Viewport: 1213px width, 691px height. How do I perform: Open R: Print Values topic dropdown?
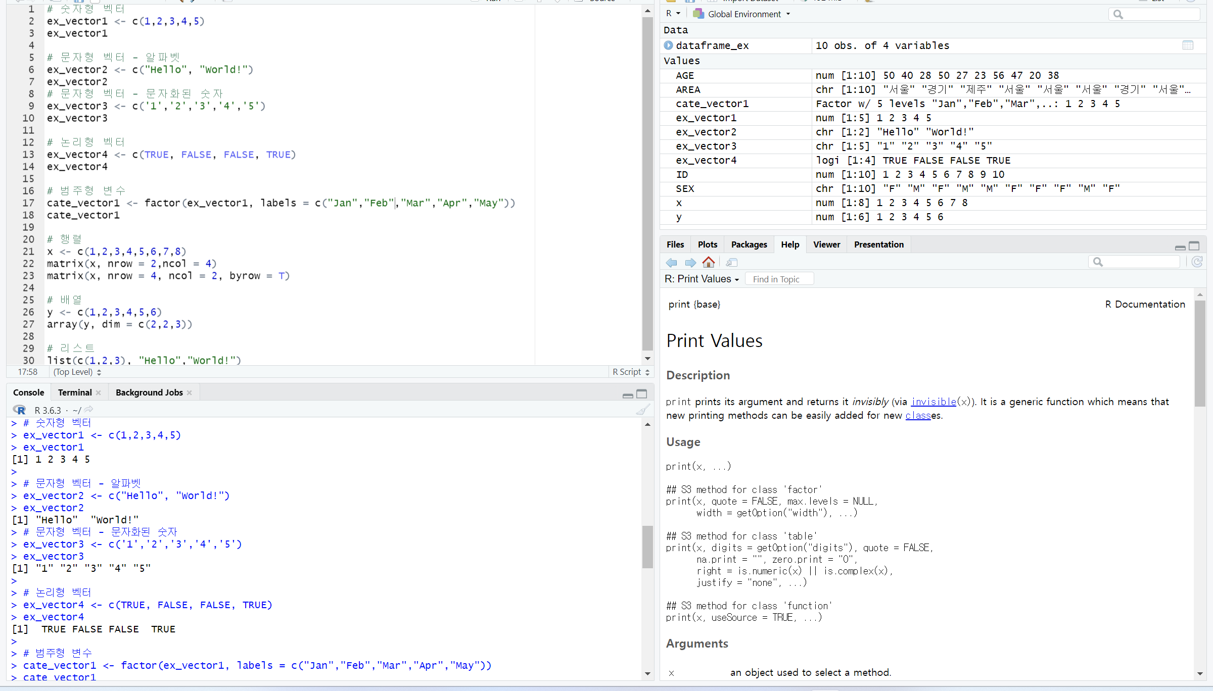[702, 279]
